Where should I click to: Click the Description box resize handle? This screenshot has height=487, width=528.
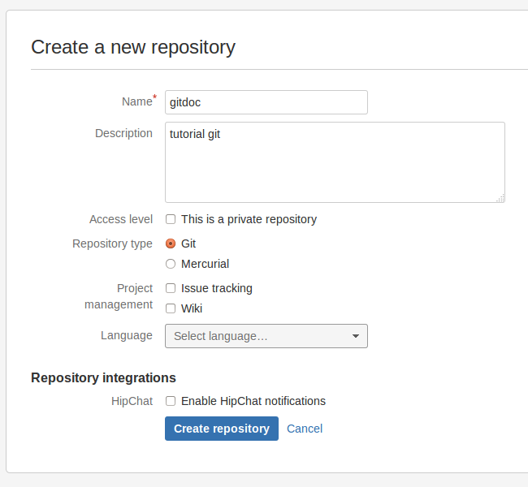click(x=500, y=198)
